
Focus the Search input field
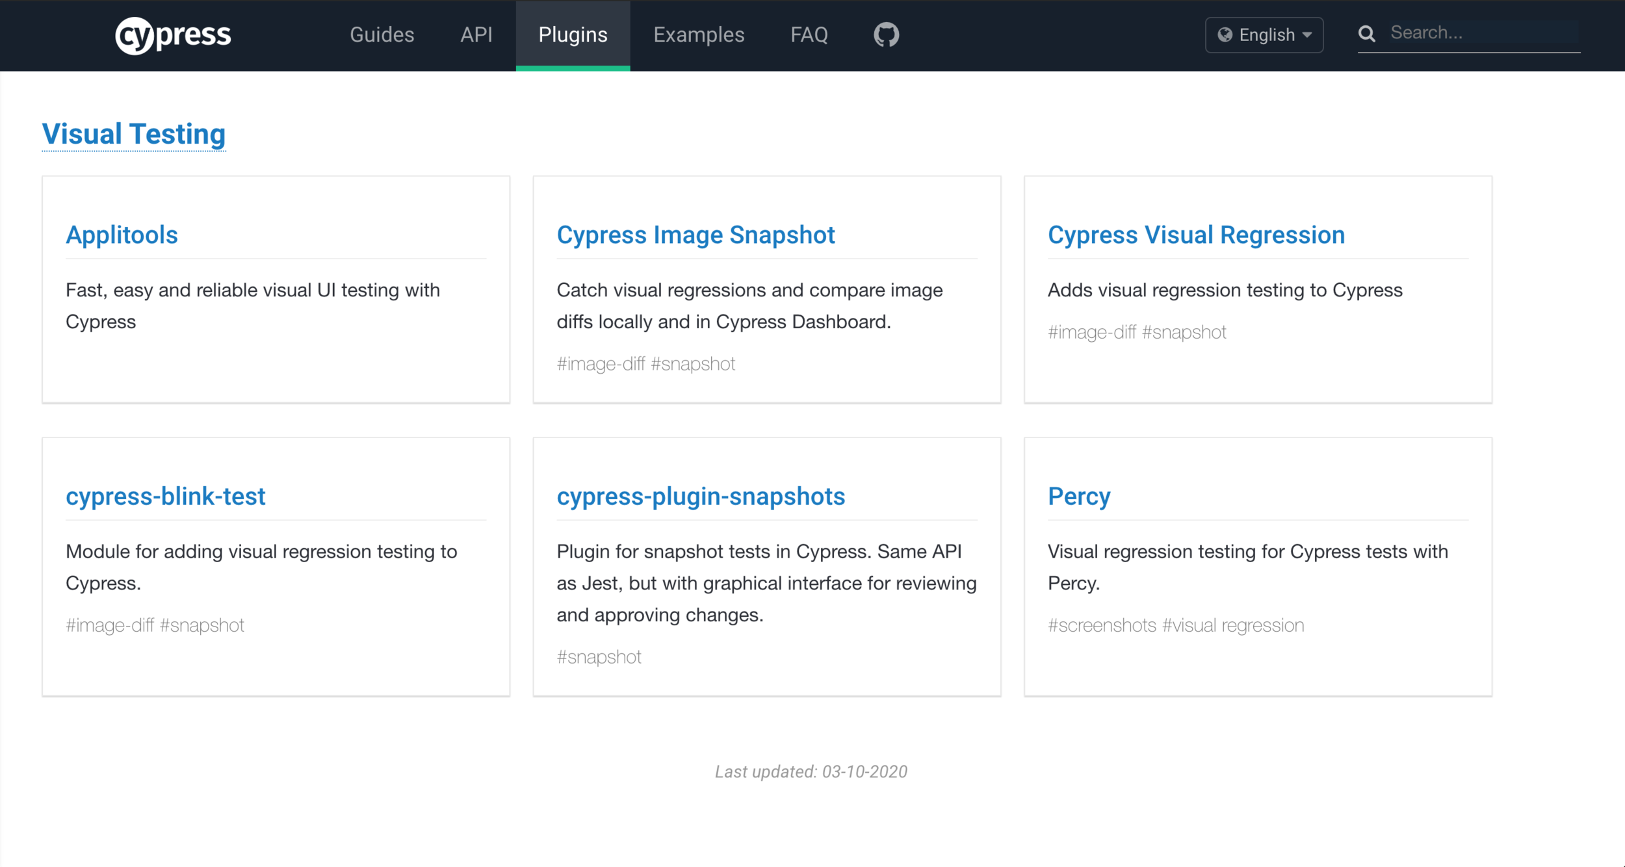pos(1482,33)
